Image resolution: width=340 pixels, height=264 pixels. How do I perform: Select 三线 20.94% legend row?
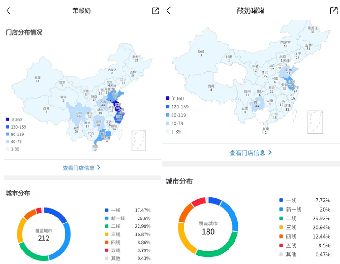305,228
